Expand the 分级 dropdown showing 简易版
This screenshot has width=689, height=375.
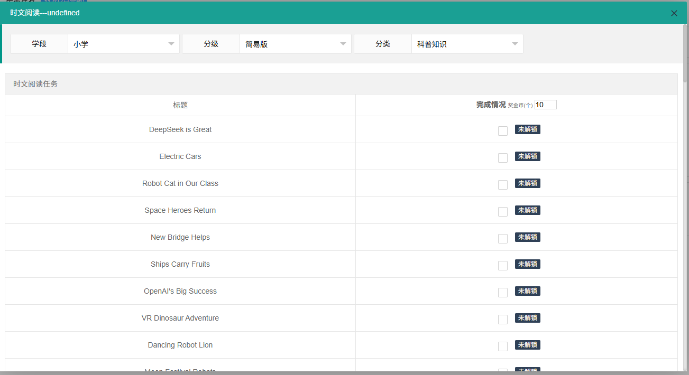[295, 44]
